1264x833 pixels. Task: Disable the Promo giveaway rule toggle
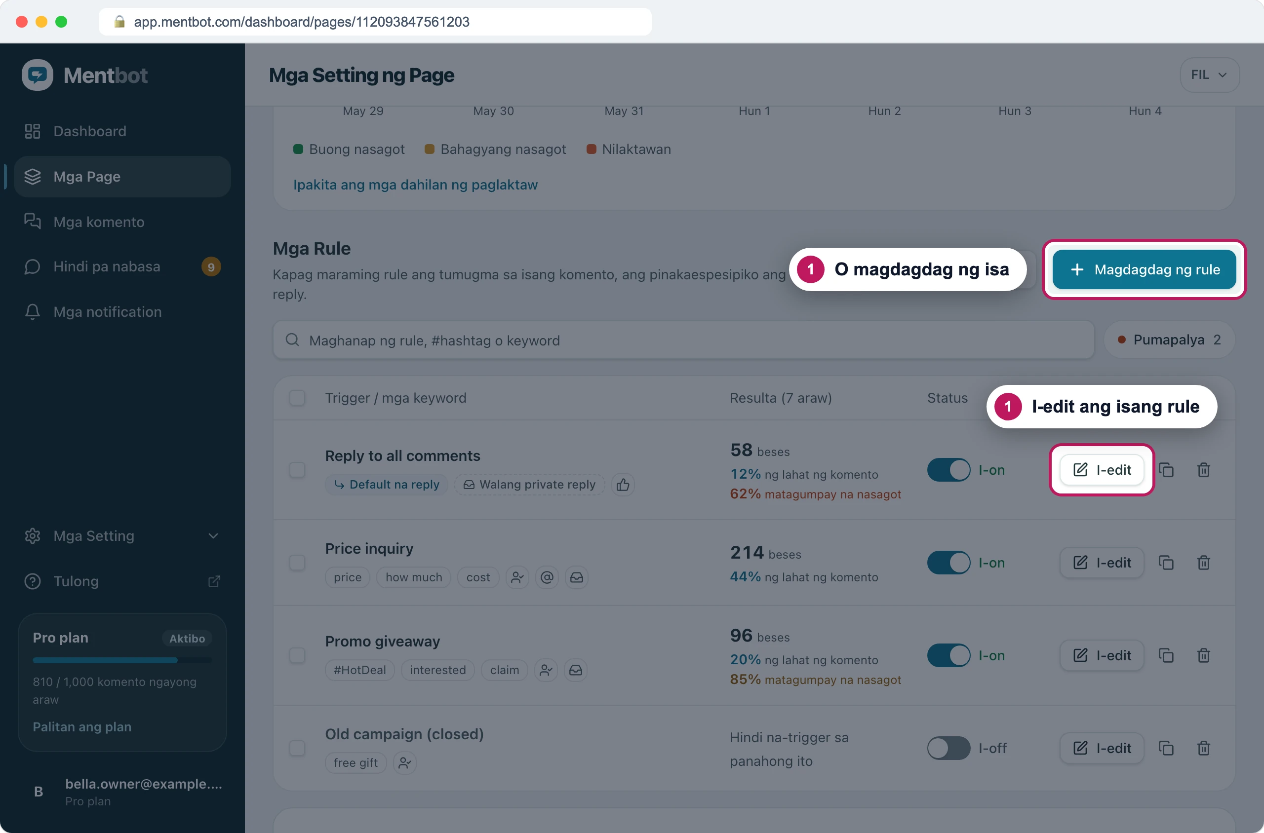[948, 655]
